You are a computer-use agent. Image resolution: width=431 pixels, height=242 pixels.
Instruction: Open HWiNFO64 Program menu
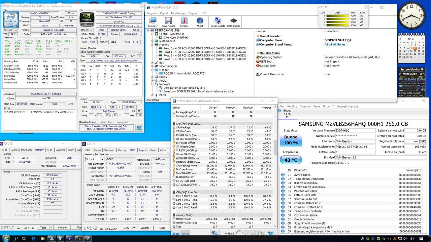pos(152,13)
